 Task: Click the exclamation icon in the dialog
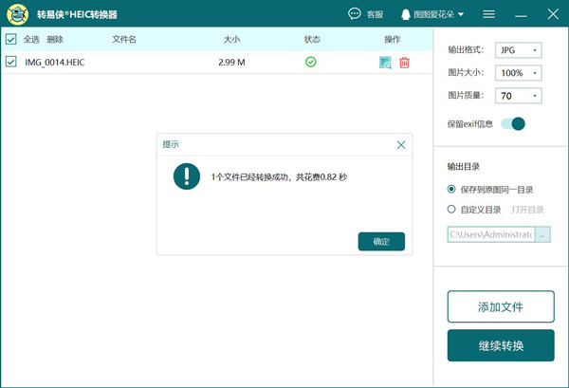(187, 176)
